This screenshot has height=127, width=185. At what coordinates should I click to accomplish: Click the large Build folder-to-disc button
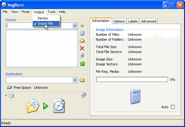click(33, 106)
